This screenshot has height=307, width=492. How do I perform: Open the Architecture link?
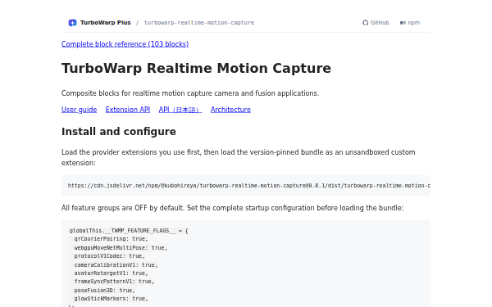click(230, 110)
